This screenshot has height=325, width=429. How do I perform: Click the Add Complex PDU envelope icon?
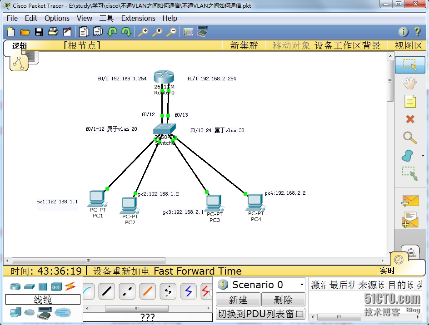pyautogui.click(x=410, y=220)
